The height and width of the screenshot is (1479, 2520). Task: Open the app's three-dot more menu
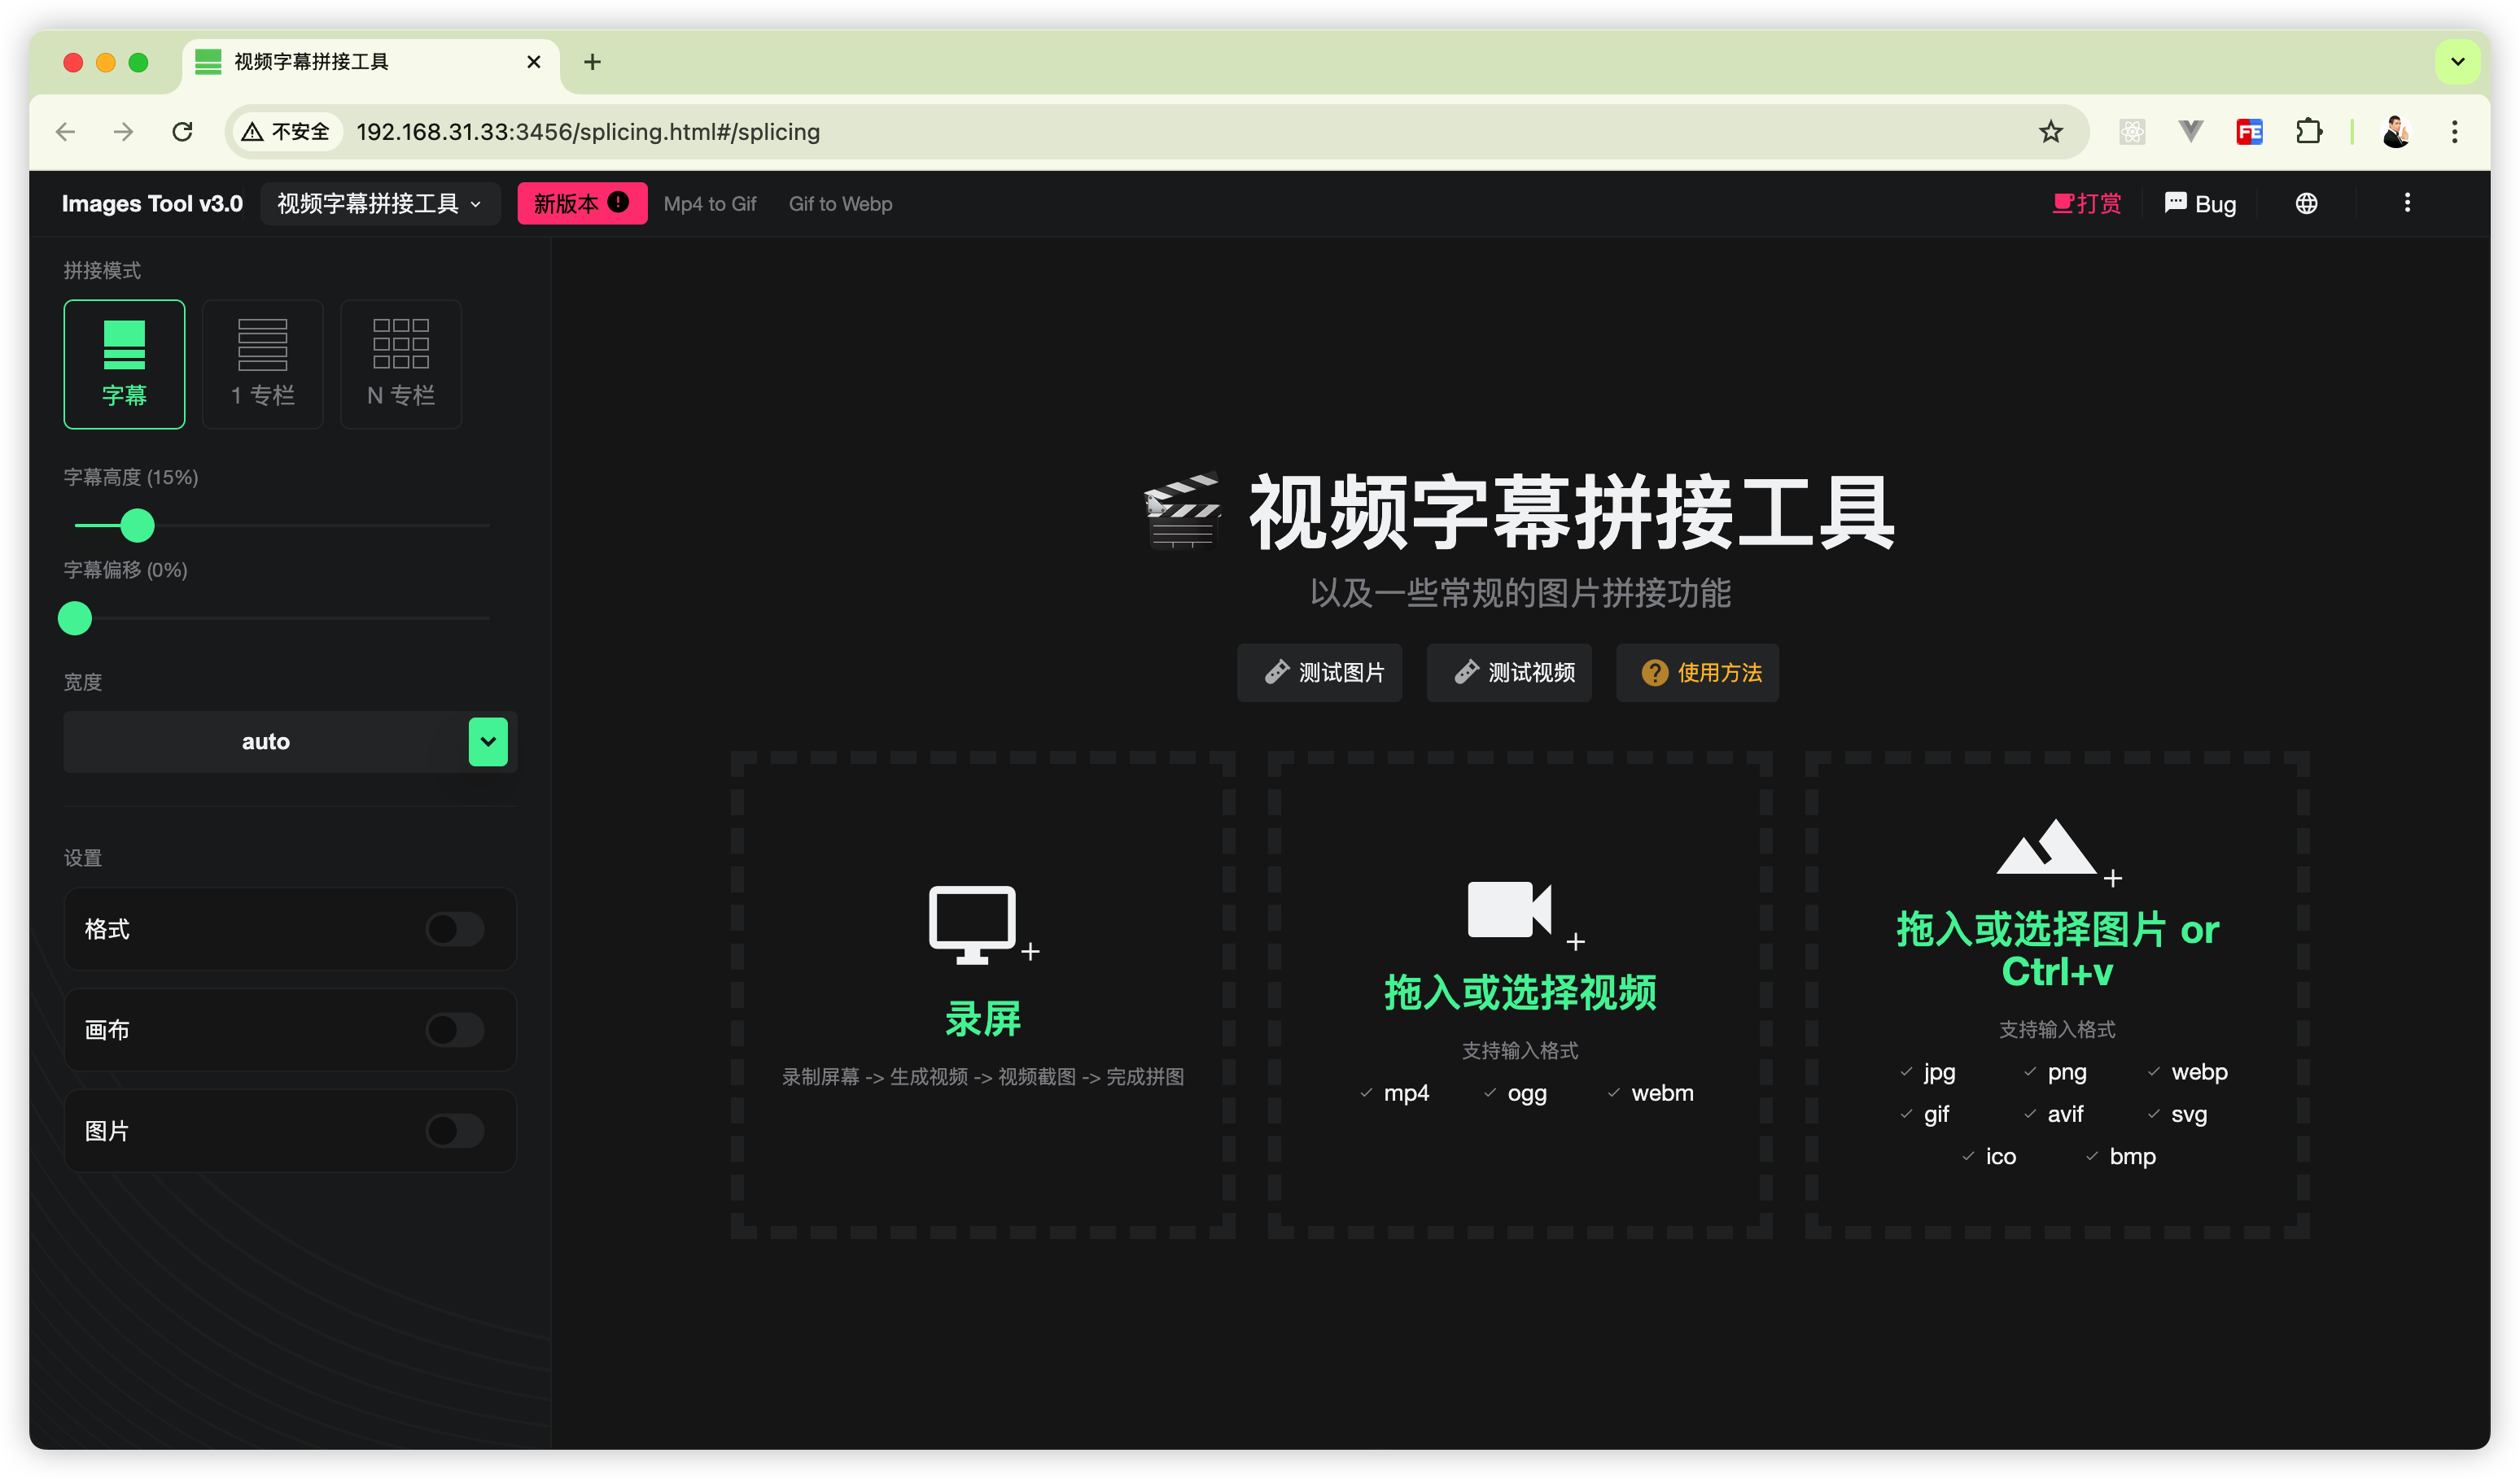[2407, 204]
